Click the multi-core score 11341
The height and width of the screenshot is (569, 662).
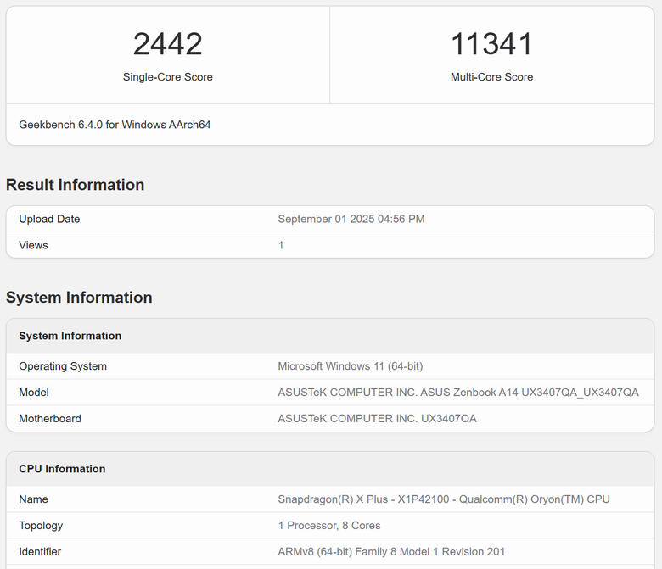[x=491, y=44]
